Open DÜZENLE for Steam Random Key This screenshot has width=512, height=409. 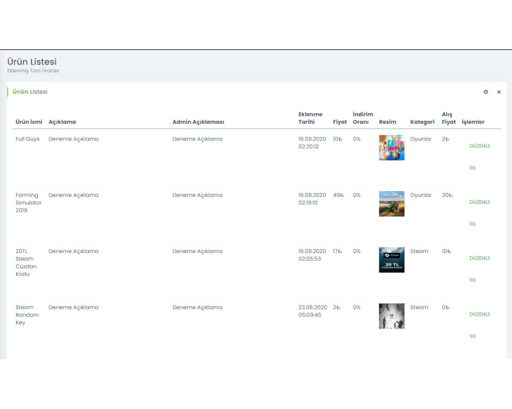pos(479,314)
